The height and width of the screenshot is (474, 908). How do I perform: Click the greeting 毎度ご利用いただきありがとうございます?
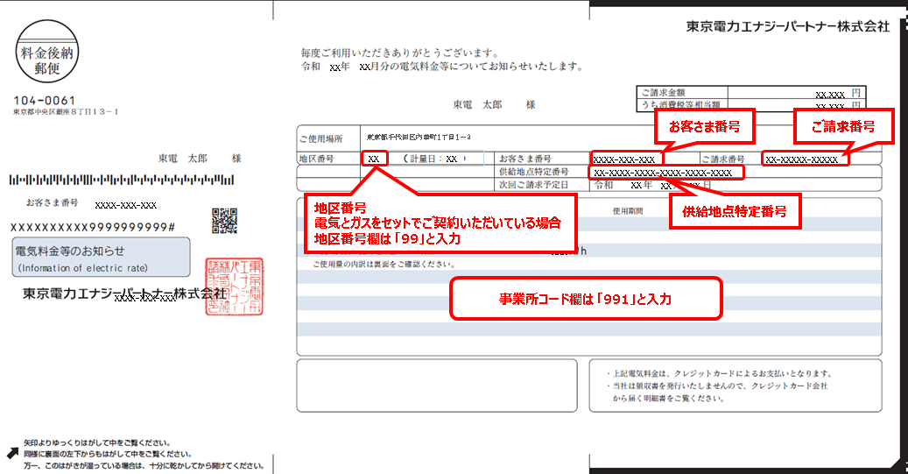[399, 53]
